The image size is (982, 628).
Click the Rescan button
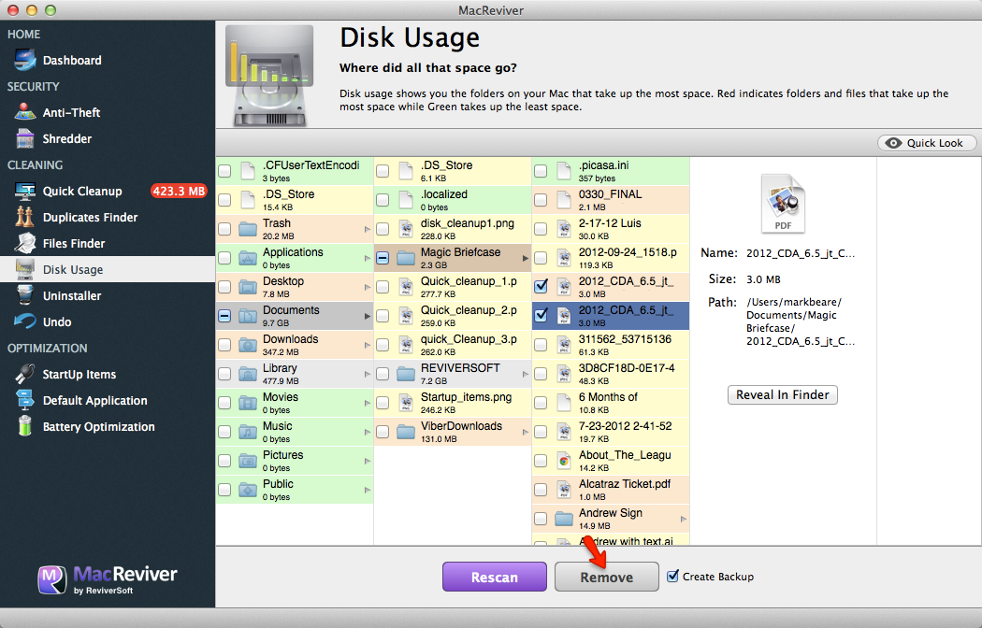(494, 578)
